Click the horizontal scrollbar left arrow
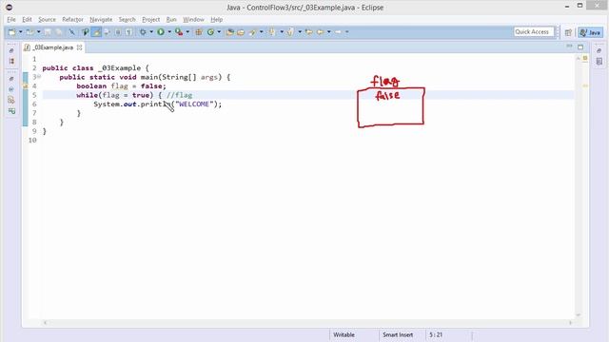This screenshot has height=342, width=609. point(45,323)
